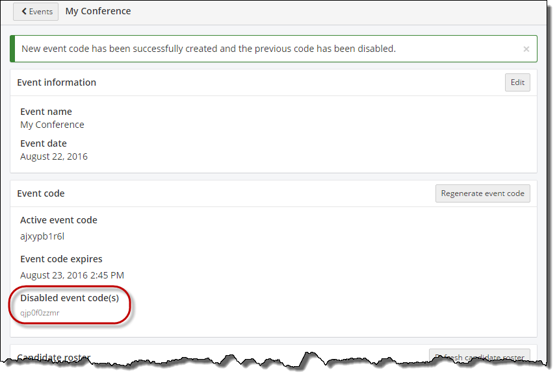Click the Active event code label
The width and height of the screenshot is (557, 383).
click(x=58, y=220)
